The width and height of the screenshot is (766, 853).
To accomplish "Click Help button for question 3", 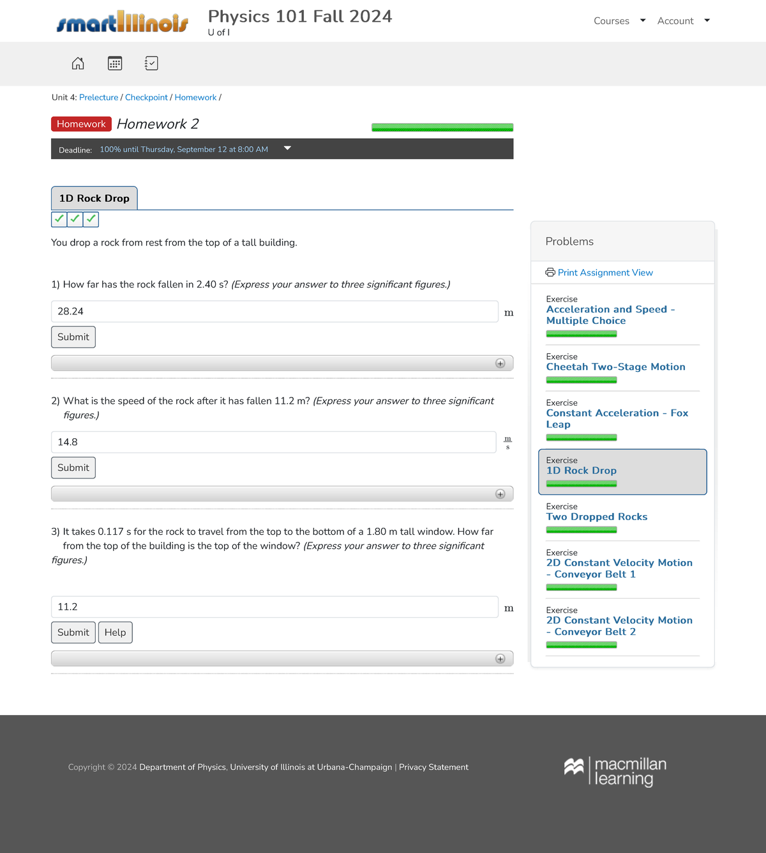I will click(x=116, y=633).
